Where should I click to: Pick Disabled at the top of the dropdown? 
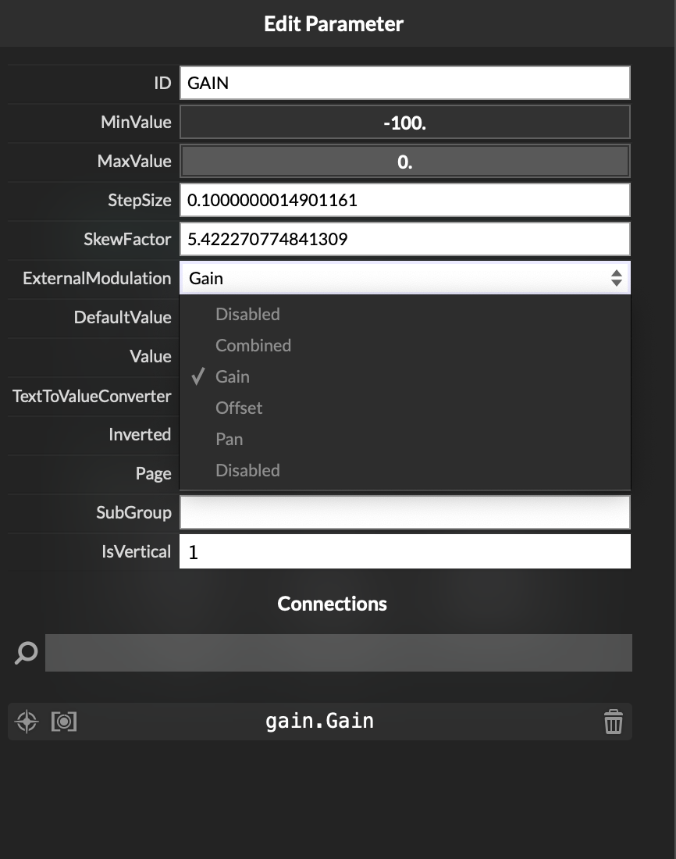[247, 314]
